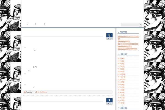Open the 2014 12 archive link
Image resolution: width=165 pixels, height=110 pixels.
point(122,74)
